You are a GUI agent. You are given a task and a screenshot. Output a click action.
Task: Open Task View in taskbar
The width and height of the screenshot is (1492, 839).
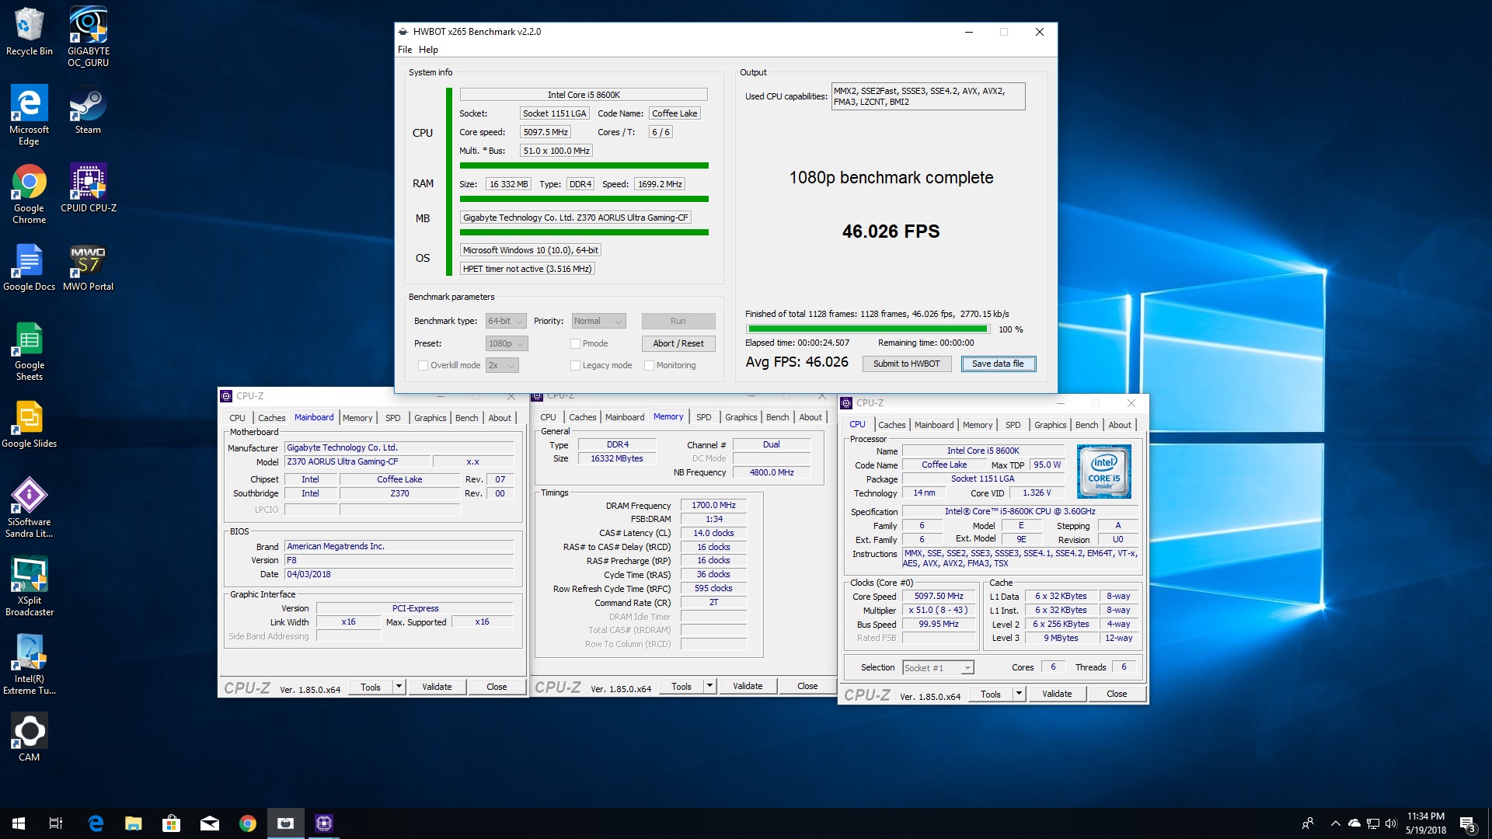(56, 823)
